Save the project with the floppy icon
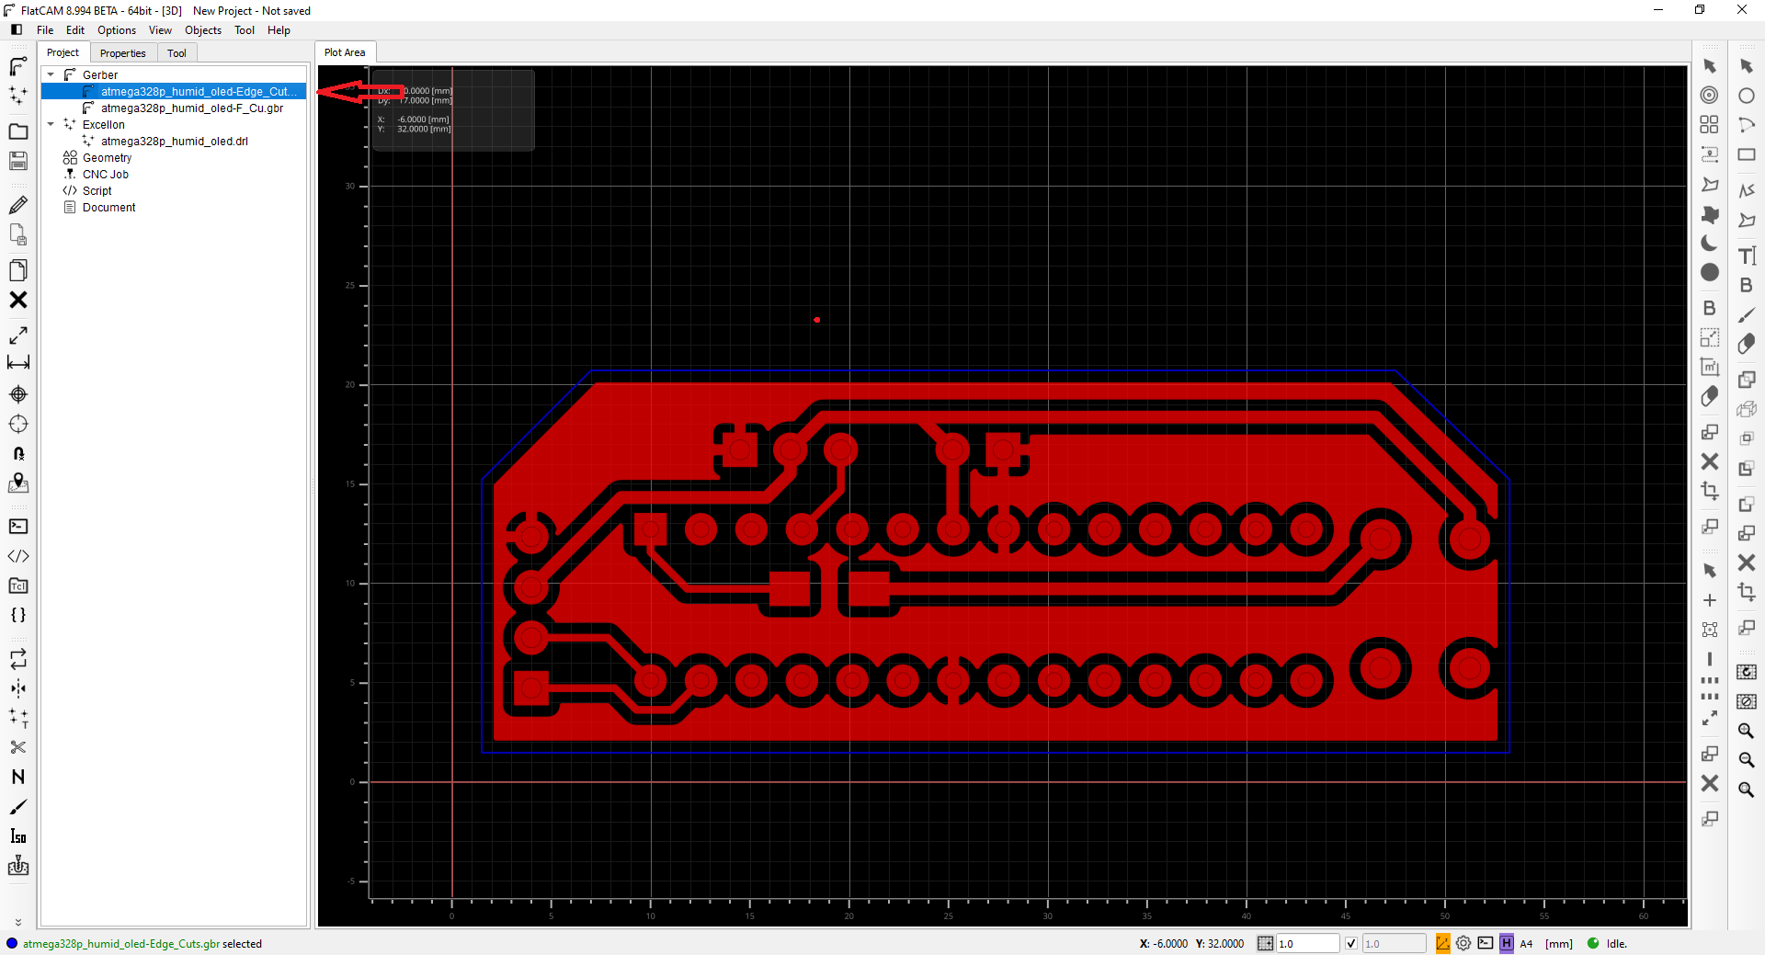This screenshot has width=1765, height=955. click(17, 161)
